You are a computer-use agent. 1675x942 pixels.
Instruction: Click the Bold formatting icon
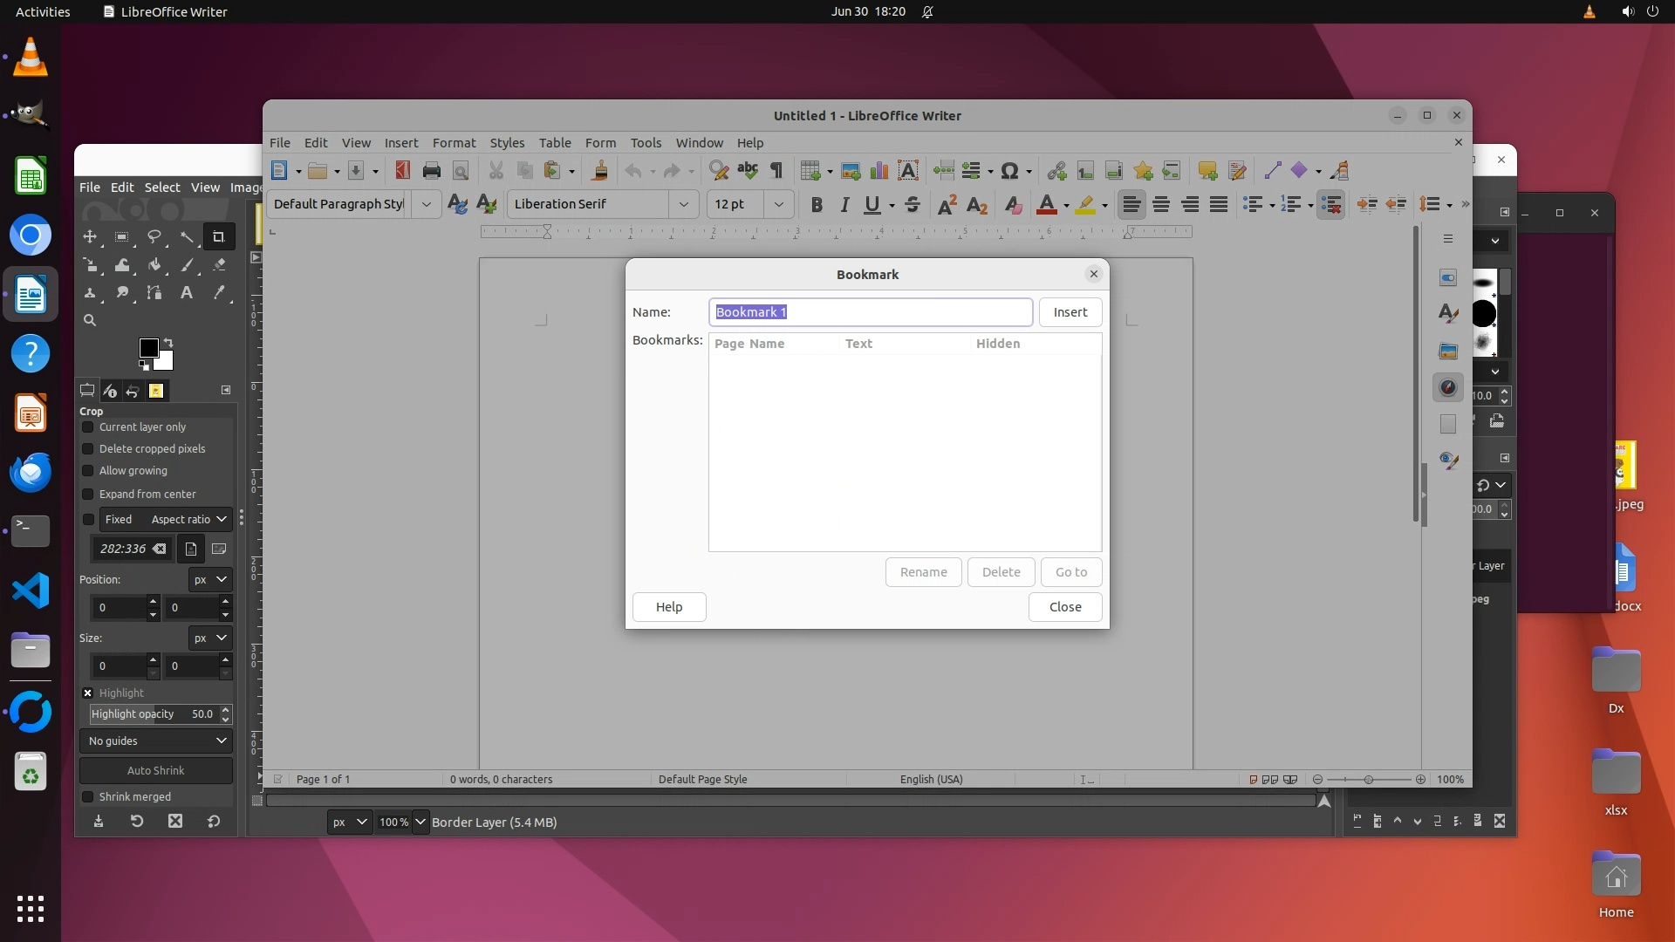click(x=817, y=205)
